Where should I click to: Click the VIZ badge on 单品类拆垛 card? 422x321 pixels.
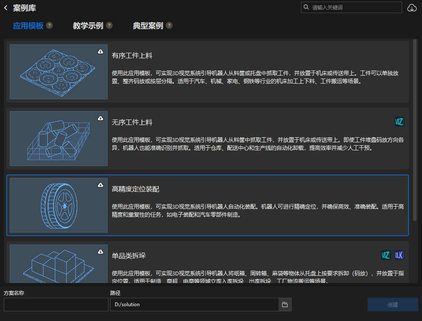[x=386, y=255]
